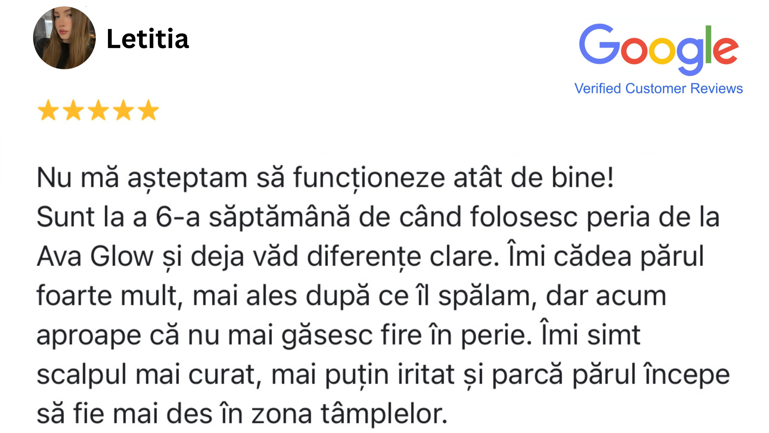
Task: Click the reviewer name Letitia
Action: tap(147, 38)
